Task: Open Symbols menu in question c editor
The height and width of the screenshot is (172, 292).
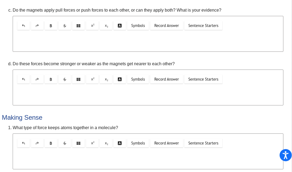Action: pos(138,26)
